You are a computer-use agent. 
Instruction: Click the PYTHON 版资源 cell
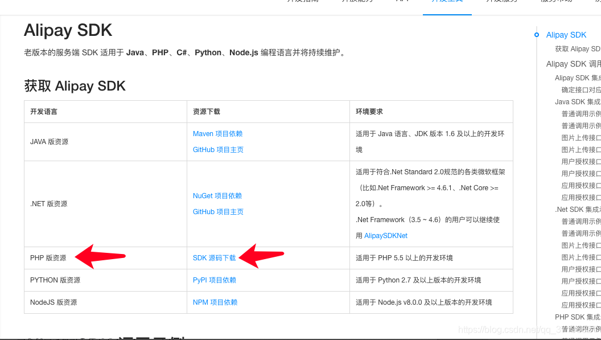coord(105,280)
